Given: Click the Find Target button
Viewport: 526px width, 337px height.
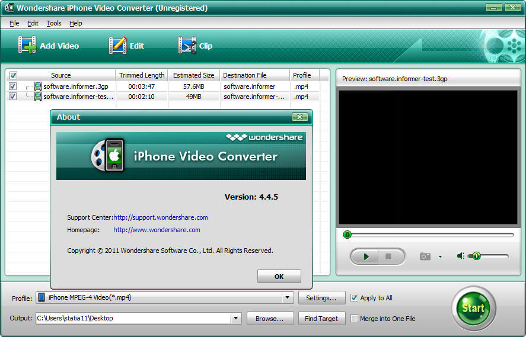Looking at the screenshot, I should click(x=321, y=319).
